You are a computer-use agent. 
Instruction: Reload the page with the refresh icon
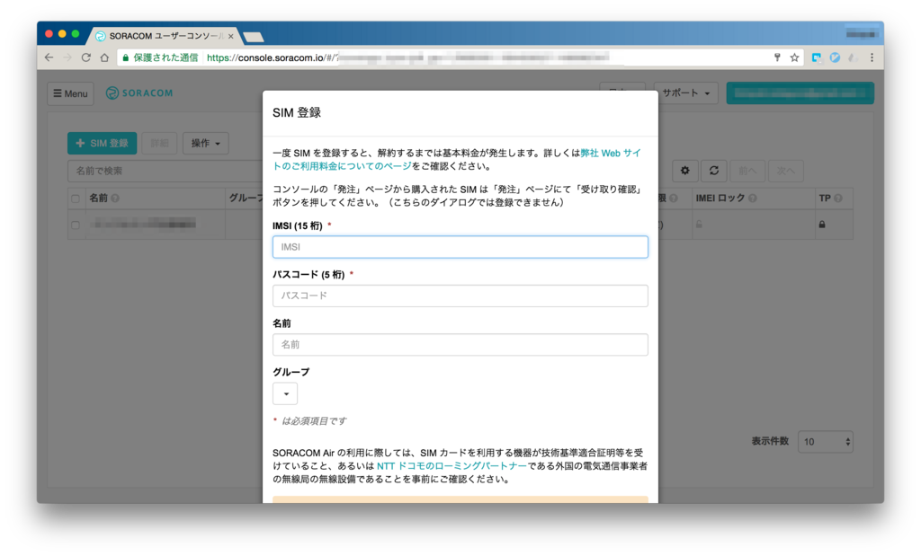pos(85,57)
